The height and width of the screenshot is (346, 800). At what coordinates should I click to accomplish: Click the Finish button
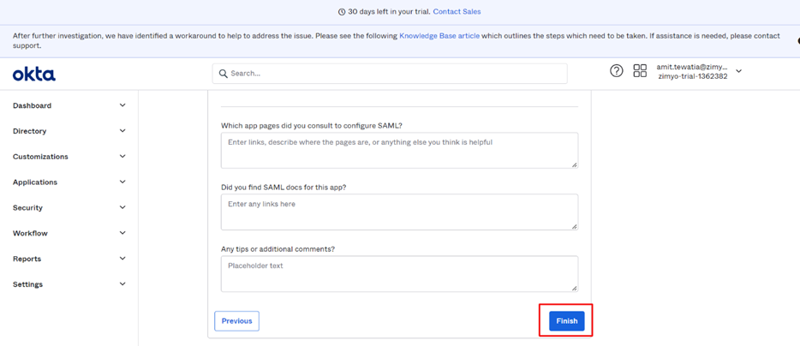(567, 321)
